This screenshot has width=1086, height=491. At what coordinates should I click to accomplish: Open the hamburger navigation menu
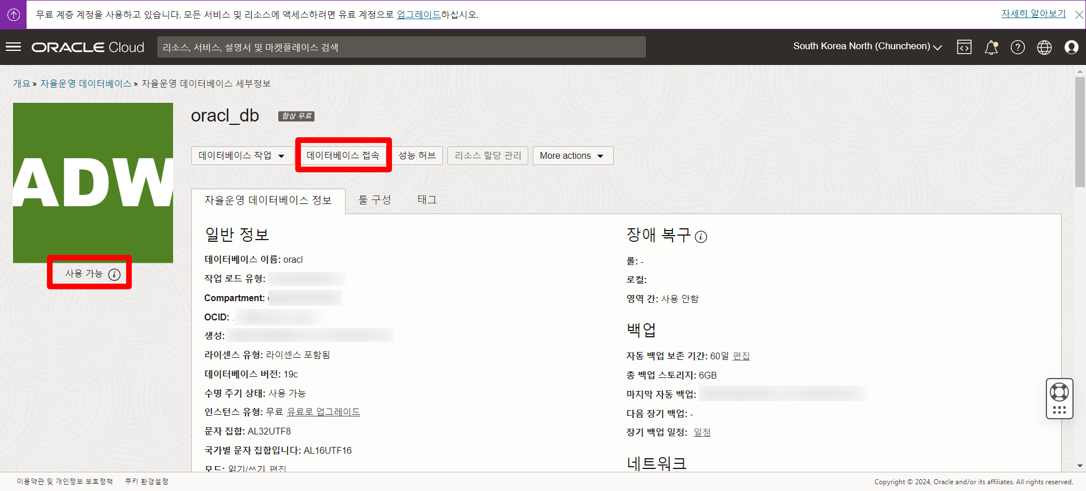13,47
